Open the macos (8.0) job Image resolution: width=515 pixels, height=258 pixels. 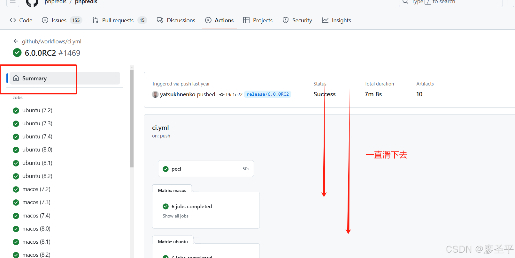pos(36,229)
